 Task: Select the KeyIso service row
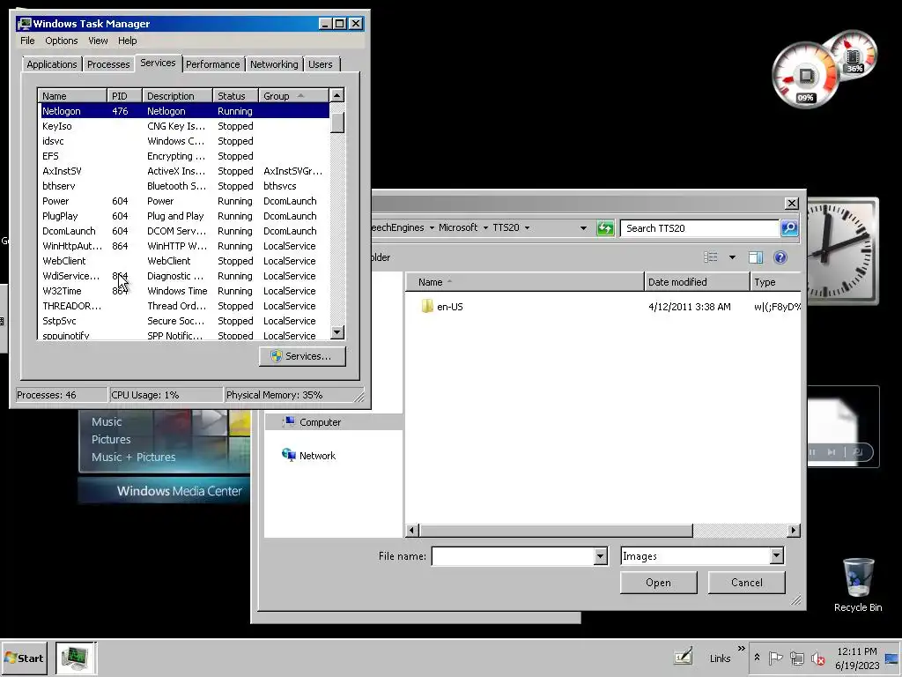pyautogui.click(x=184, y=126)
